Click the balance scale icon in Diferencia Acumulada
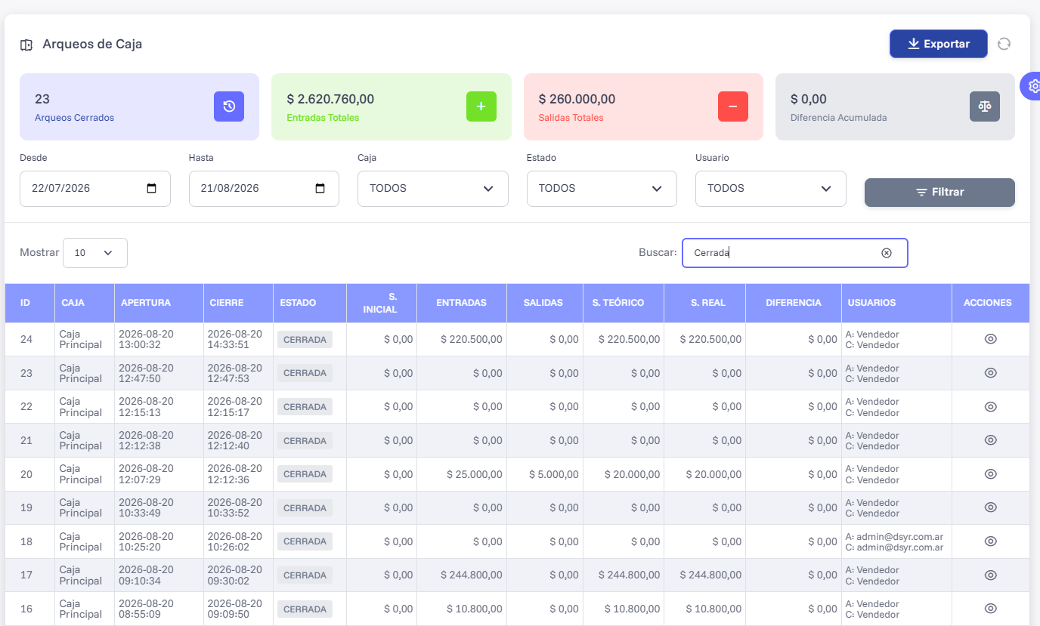The image size is (1040, 626). tap(985, 106)
